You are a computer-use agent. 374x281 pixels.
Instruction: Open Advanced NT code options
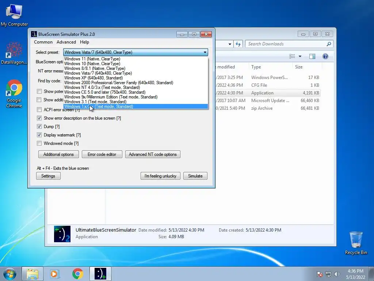coord(153,154)
